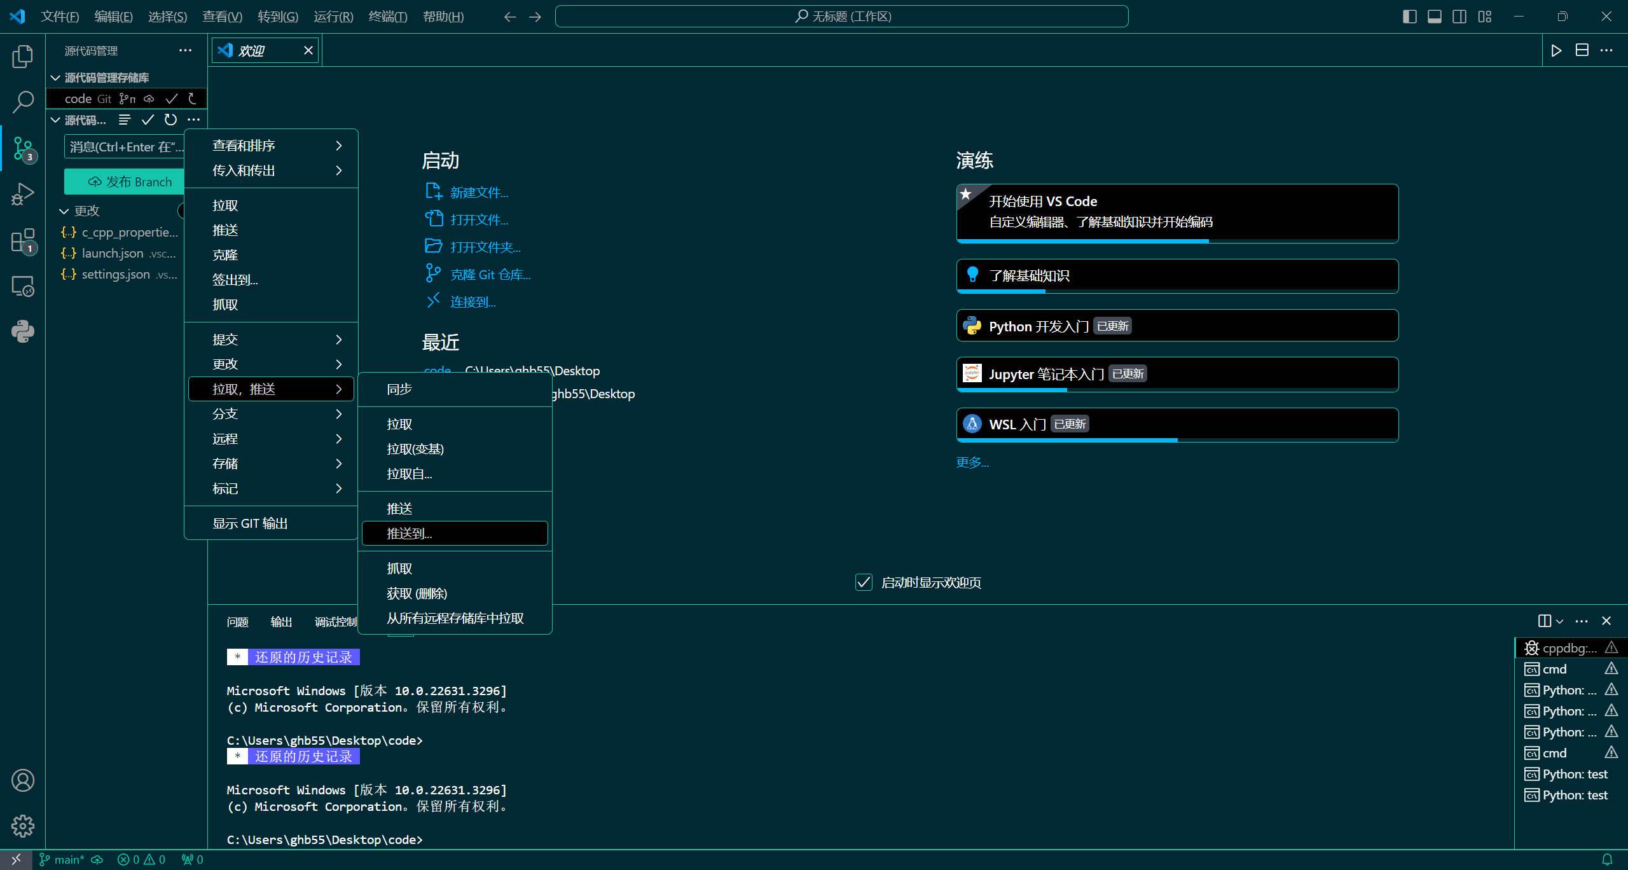Uncheck the show welcome page on startup checkbox
The height and width of the screenshot is (870, 1628).
point(864,583)
